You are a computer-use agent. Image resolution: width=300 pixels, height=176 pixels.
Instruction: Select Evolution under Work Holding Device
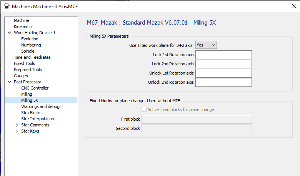pos(30,39)
